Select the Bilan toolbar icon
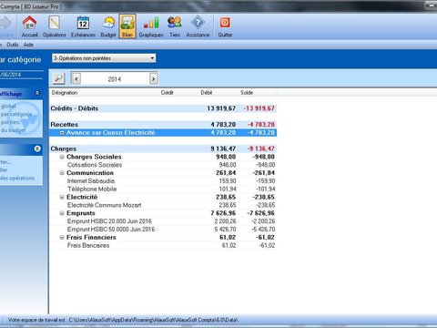437x328 pixels. coord(127,26)
